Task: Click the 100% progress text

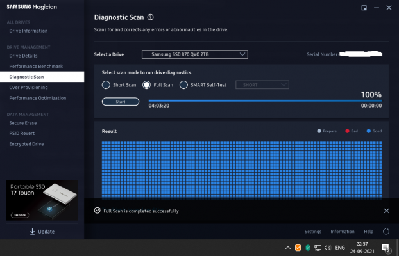Action: point(371,95)
